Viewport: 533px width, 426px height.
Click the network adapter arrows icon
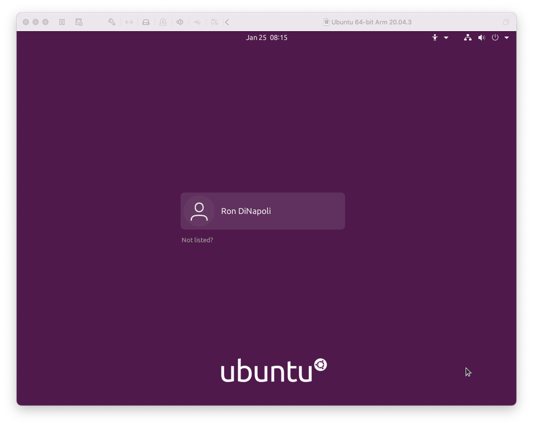(129, 22)
